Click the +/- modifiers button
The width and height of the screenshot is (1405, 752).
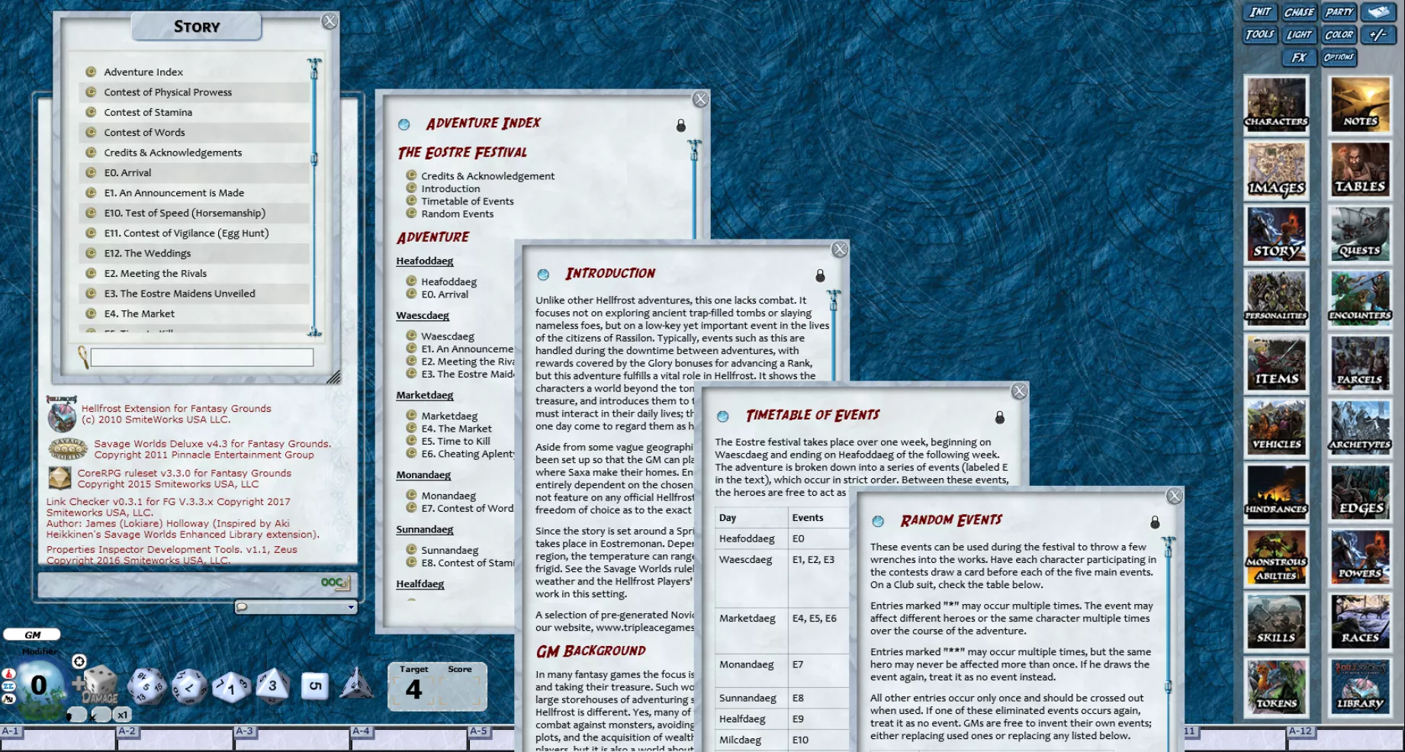1378,34
